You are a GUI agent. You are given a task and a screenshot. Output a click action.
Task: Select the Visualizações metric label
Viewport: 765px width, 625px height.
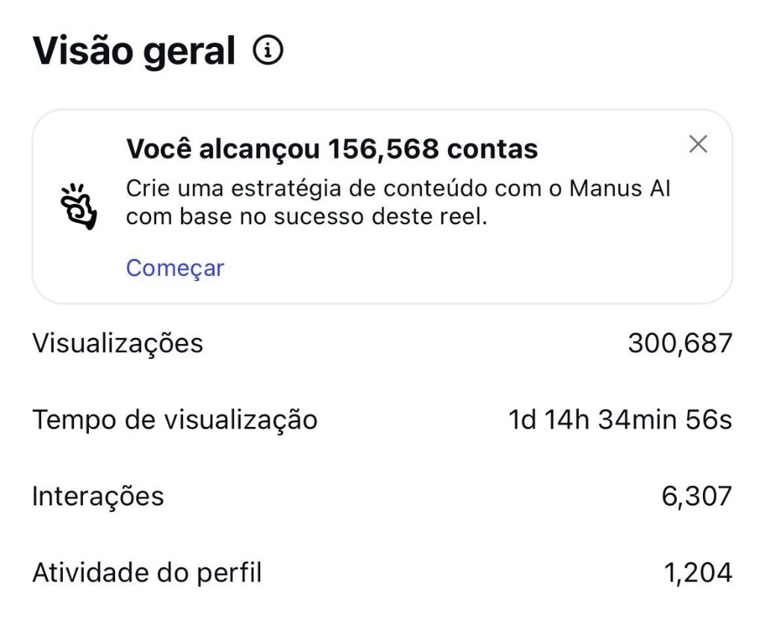[x=117, y=343]
